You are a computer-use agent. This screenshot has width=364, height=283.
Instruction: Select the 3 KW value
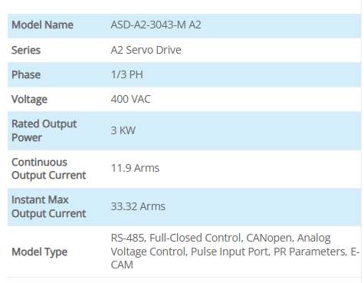coord(123,130)
